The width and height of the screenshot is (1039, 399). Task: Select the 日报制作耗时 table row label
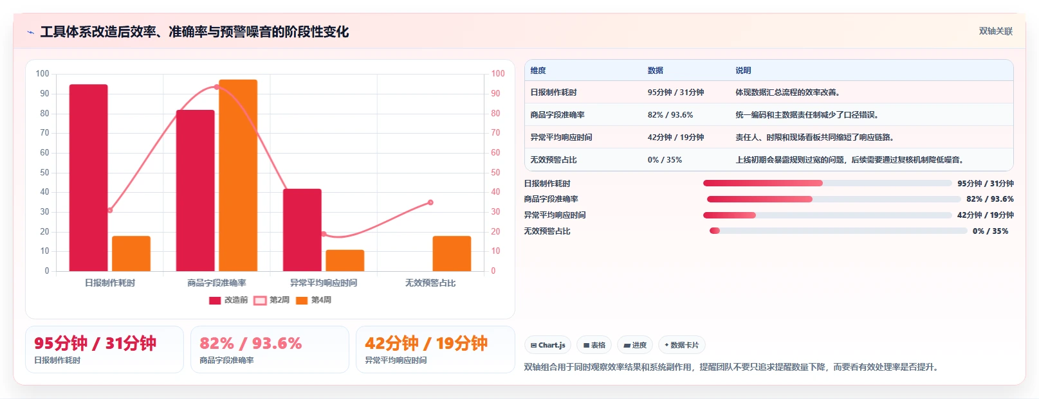point(553,93)
